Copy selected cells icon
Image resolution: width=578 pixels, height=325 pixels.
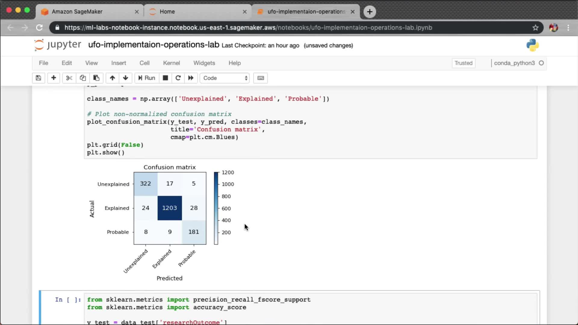[x=82, y=78]
